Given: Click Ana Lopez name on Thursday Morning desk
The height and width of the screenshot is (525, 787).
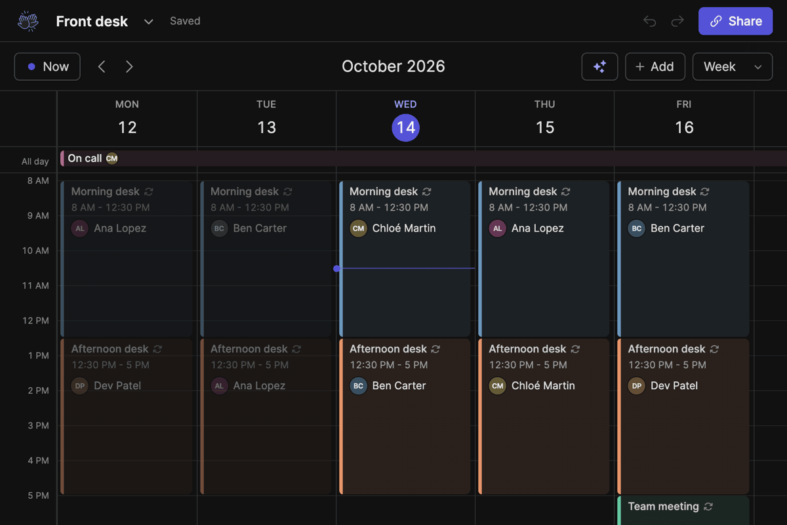Looking at the screenshot, I should click(538, 228).
